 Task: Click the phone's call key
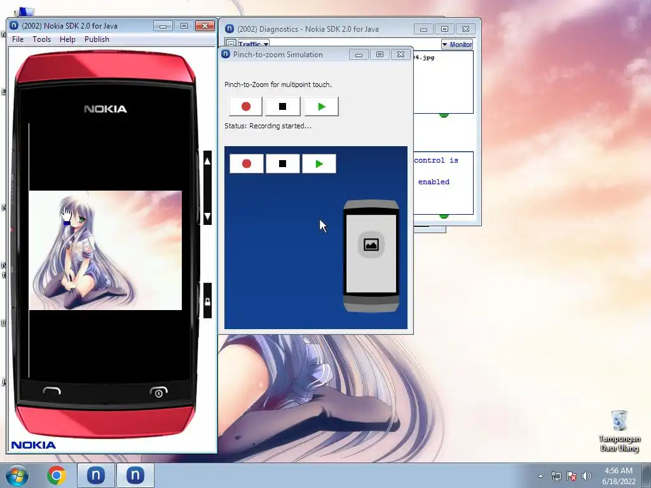(x=52, y=391)
